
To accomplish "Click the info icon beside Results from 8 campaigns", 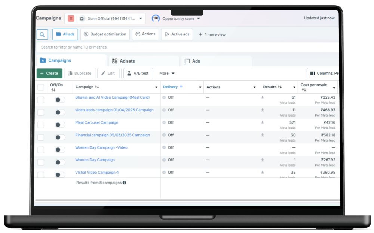I will 124,183.
